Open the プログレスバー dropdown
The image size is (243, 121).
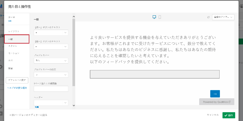tap(51, 61)
